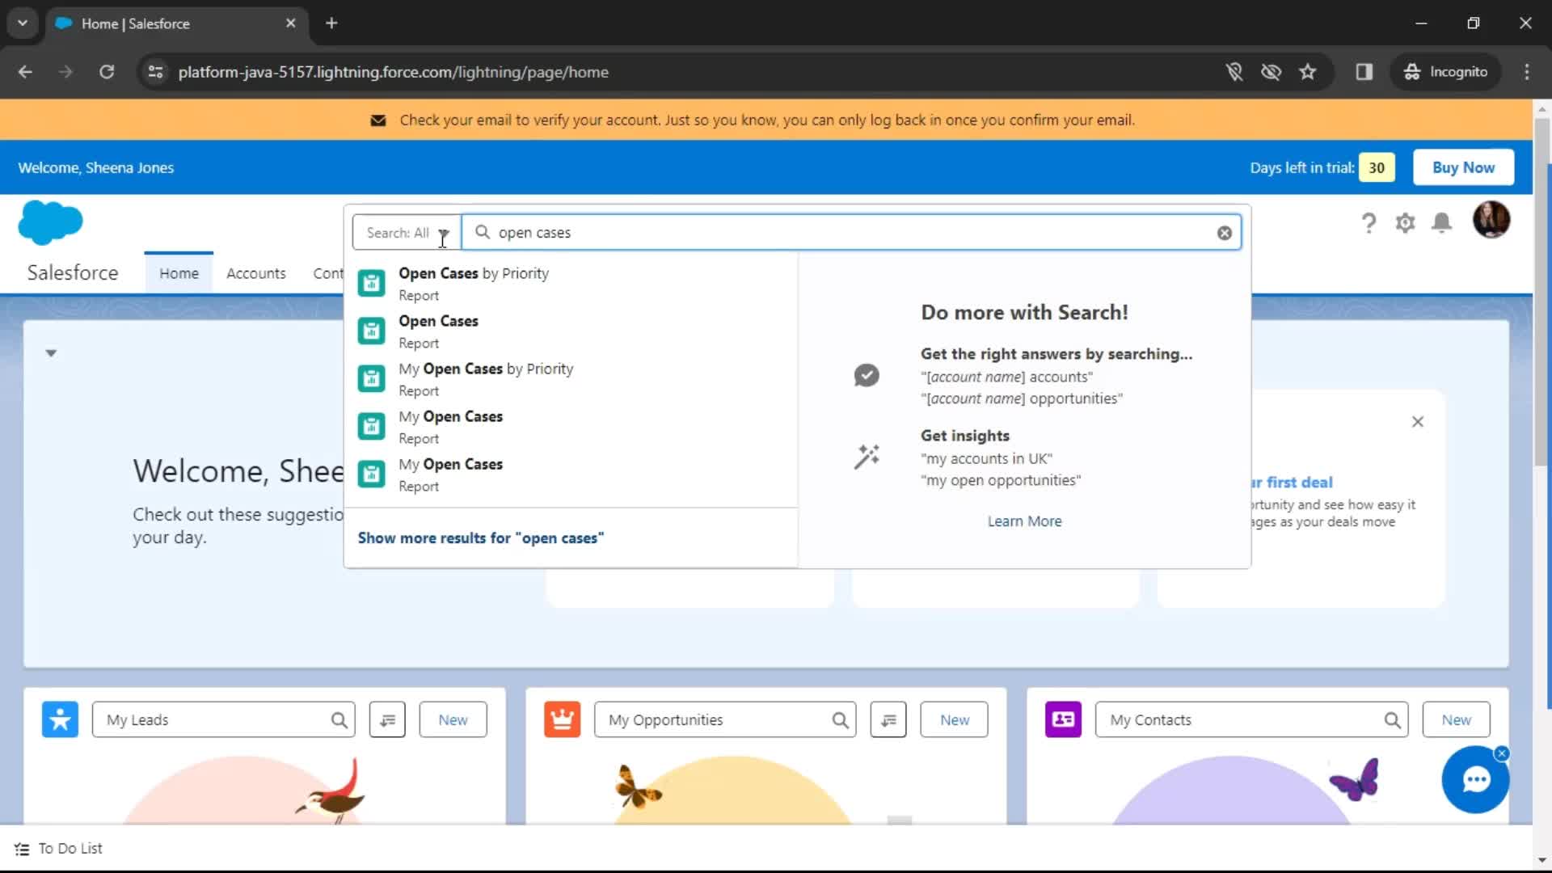
Task: Bookmark this page with the star icon
Action: (1308, 72)
